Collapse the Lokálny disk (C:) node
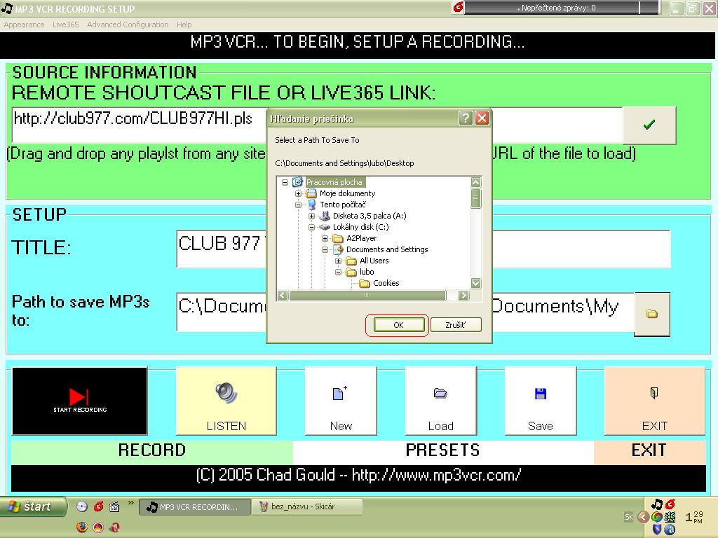The image size is (718, 538). [x=312, y=227]
